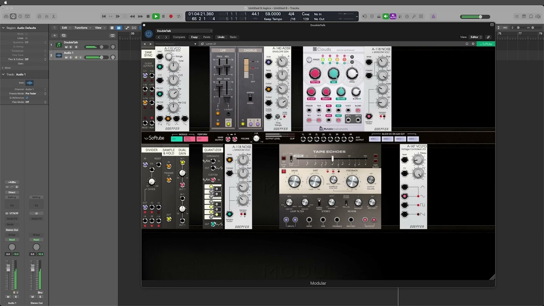
Task: Click the Stop button in transport
Action: [x=148, y=17]
